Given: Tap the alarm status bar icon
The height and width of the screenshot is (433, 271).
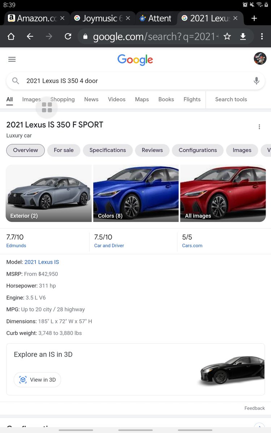Looking at the screenshot, I should (245, 5).
